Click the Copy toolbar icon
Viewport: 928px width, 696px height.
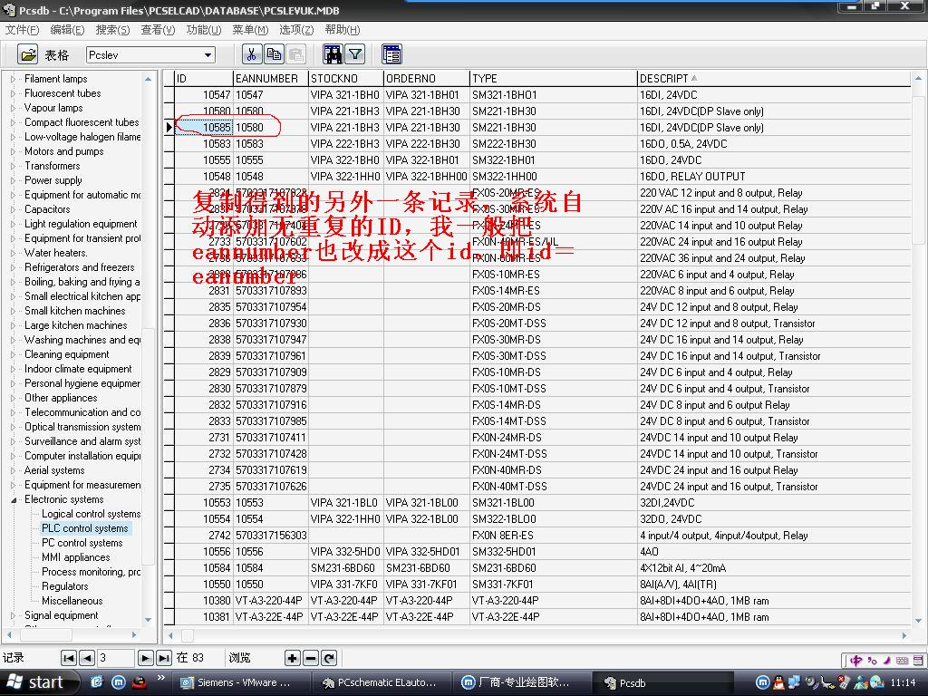pos(274,54)
